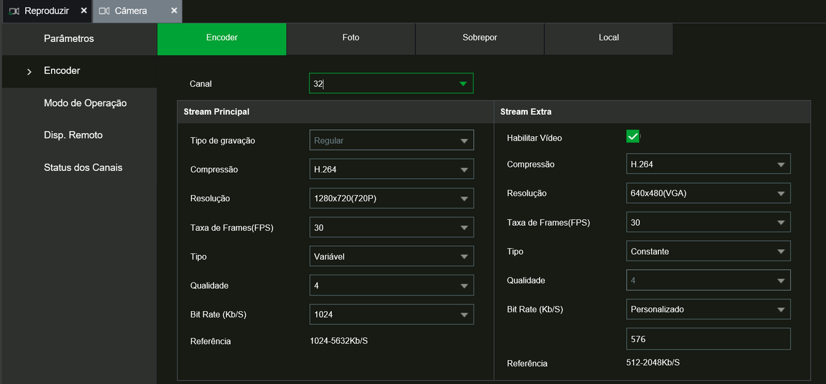The height and width of the screenshot is (384, 826).
Task: Open Stream Principal Qualidade dropdown
Action: pyautogui.click(x=391, y=285)
